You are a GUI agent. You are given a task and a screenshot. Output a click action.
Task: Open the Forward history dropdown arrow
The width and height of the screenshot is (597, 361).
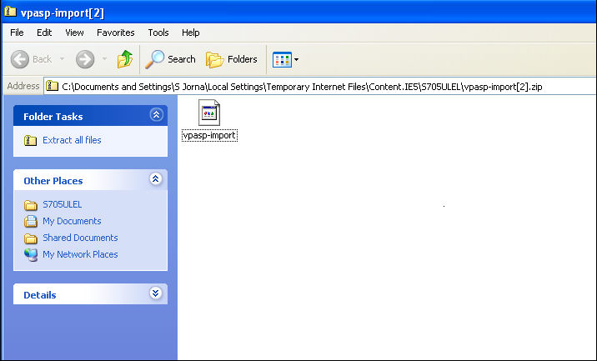[104, 59]
